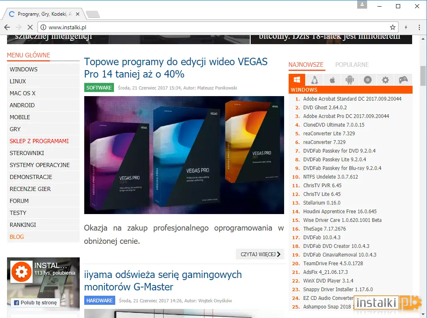Switch to the NAJNOWSZE tab
The height and width of the screenshot is (318, 427).
[x=306, y=65]
